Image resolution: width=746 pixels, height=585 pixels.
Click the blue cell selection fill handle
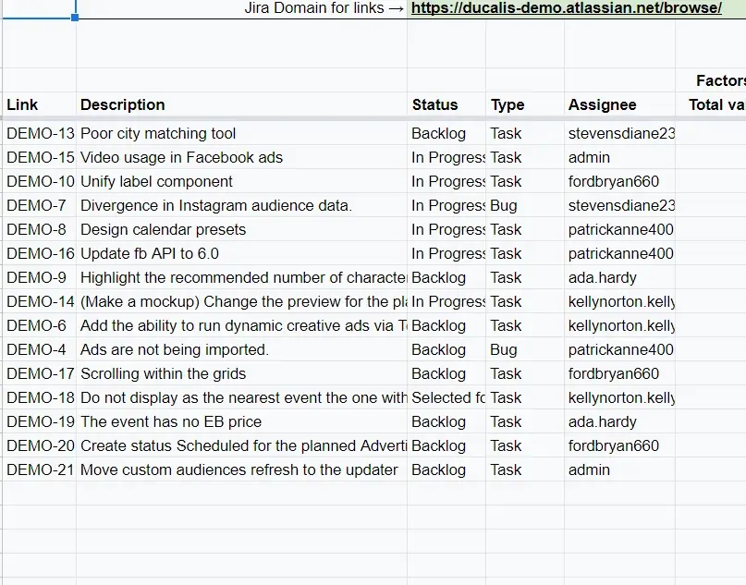pyautogui.click(x=75, y=18)
